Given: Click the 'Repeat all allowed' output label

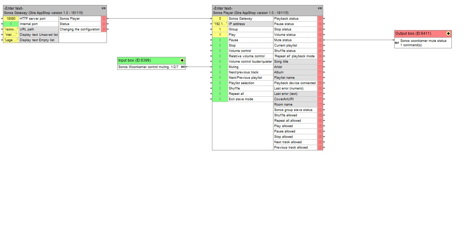Looking at the screenshot, I should click(287, 121).
